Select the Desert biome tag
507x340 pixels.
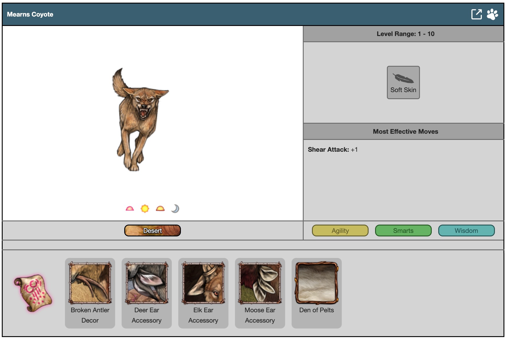[x=152, y=231]
